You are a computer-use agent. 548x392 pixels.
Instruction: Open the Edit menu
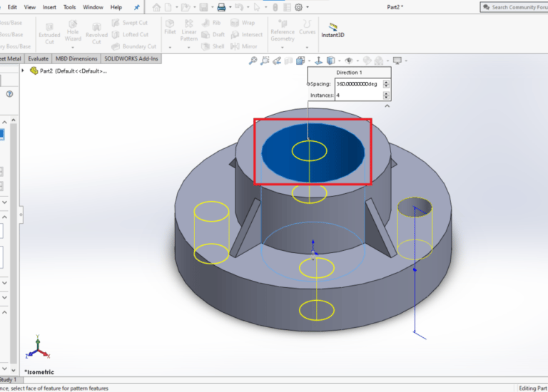pyautogui.click(x=12, y=7)
